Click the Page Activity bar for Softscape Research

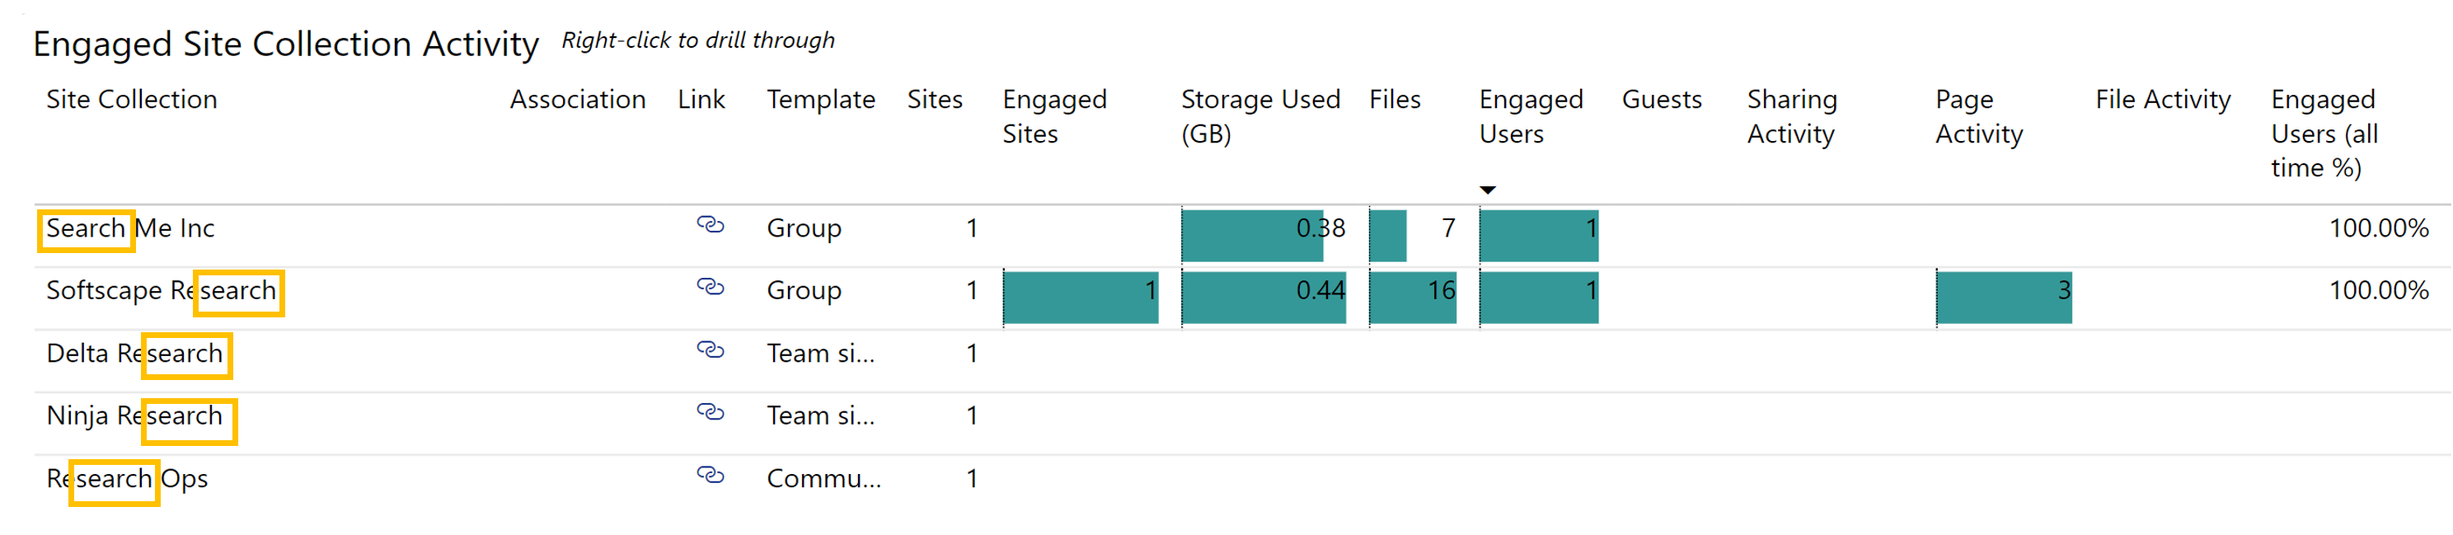[2003, 297]
